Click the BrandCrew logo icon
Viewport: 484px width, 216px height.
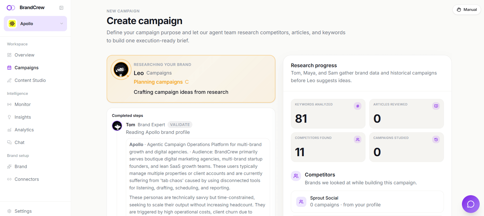(11, 8)
